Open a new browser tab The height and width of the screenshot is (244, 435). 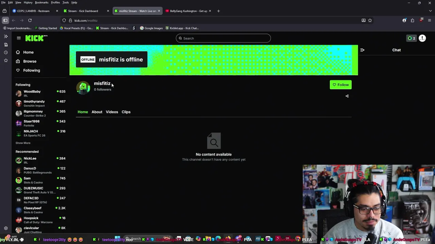[x=219, y=11]
